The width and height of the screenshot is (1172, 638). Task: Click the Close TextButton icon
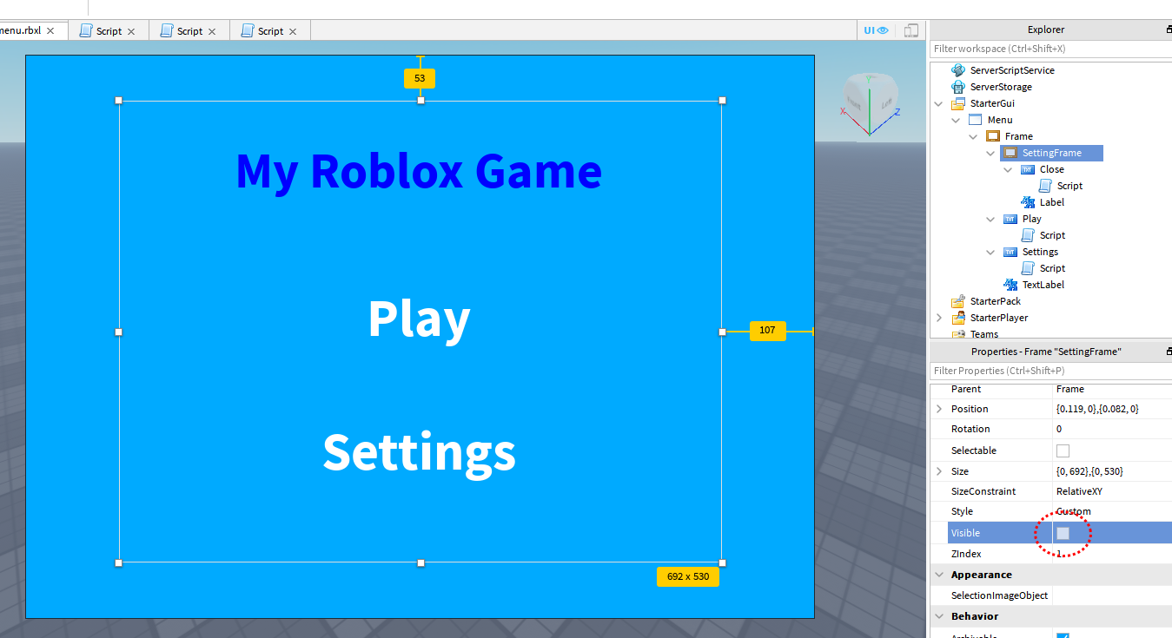tap(1028, 169)
